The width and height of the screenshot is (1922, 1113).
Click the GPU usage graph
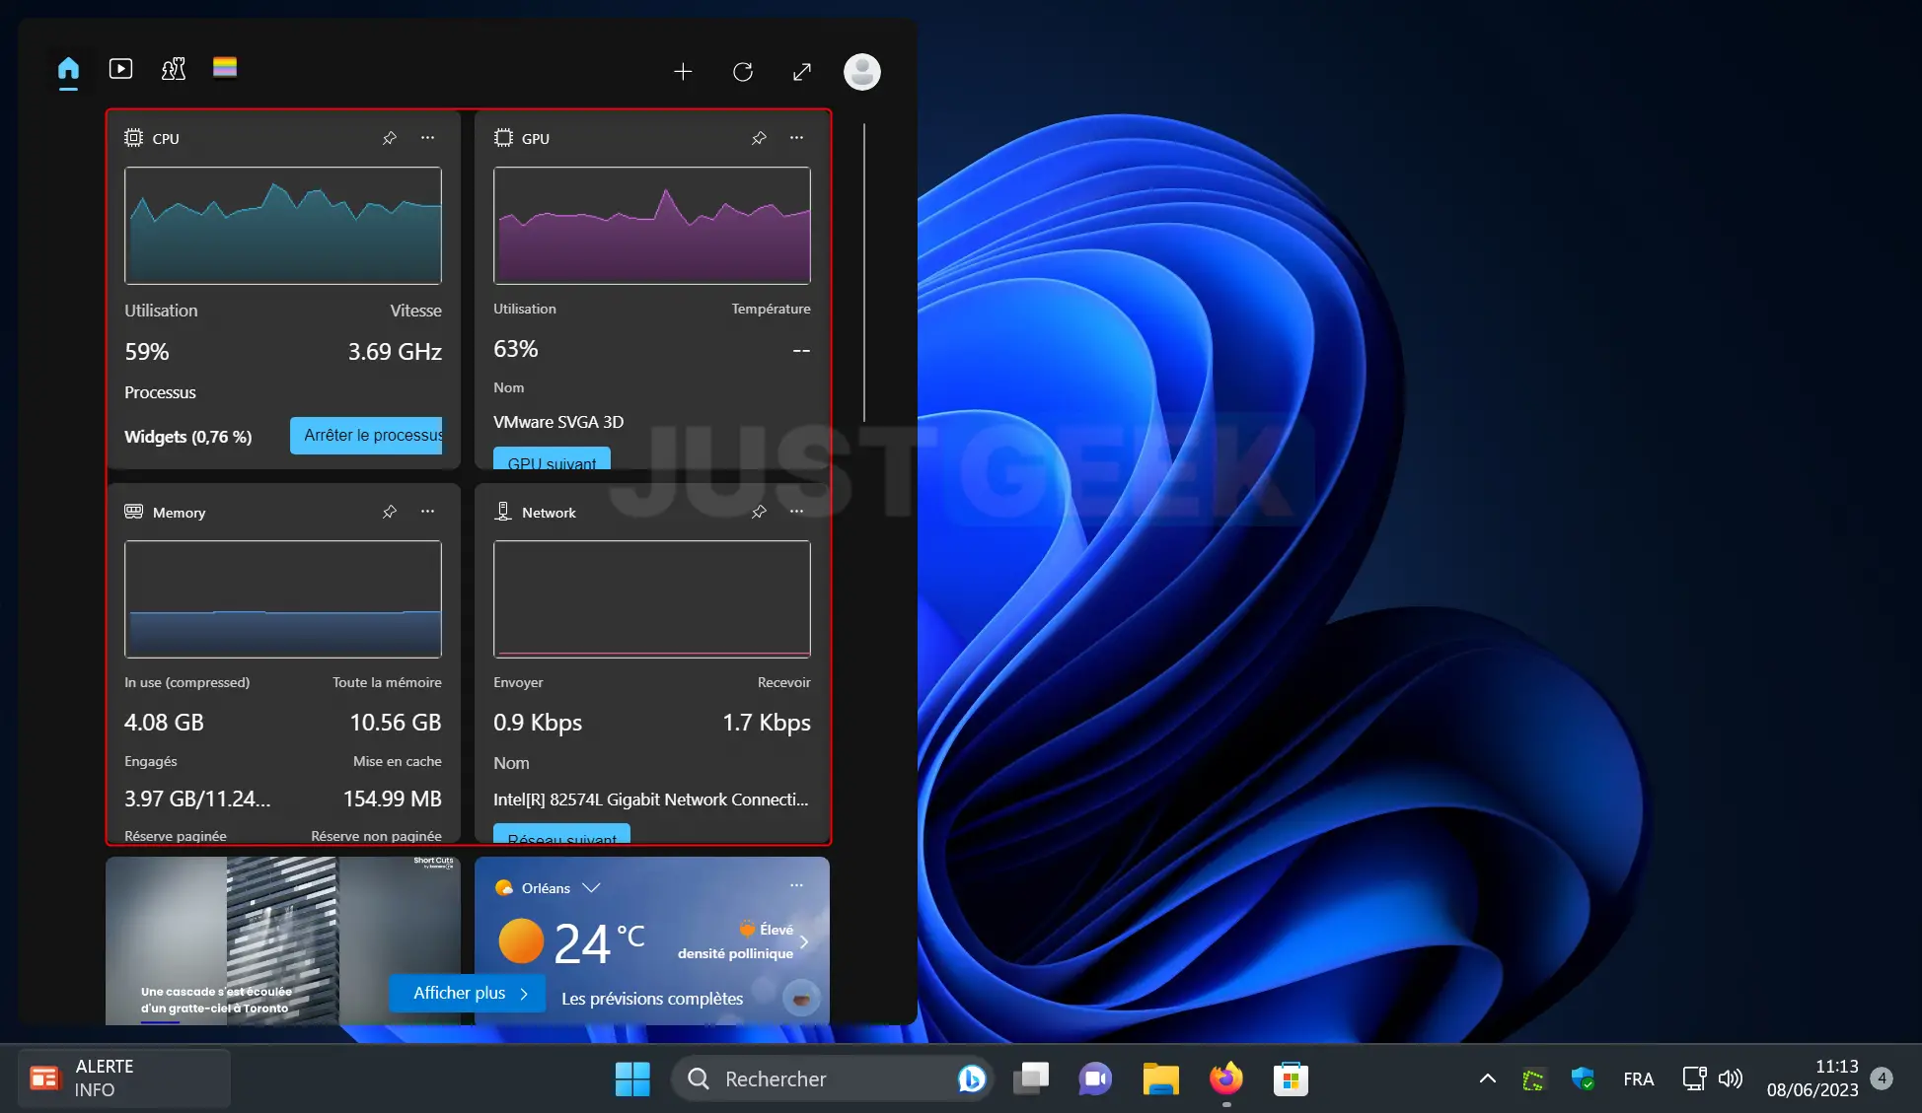652,226
